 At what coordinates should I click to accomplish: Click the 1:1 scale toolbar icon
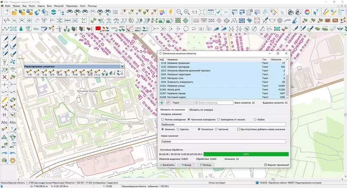point(195,12)
